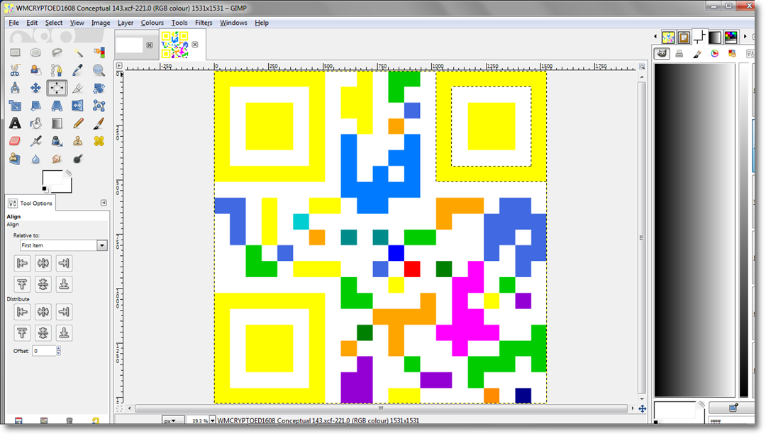Pick the Colour Picker eyedropper tool
Screen dimensions: 766x436
(x=78, y=70)
